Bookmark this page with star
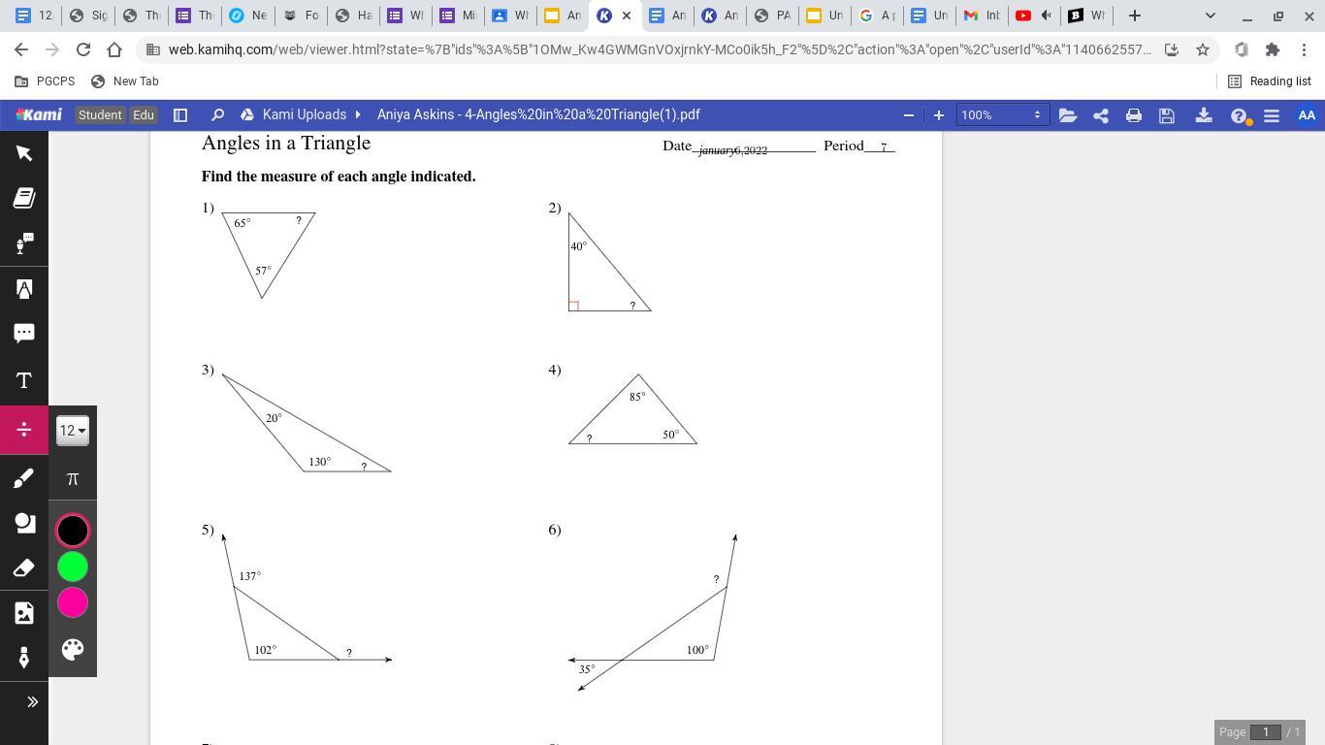Viewport: 1325px width, 745px height. pos(1203,49)
